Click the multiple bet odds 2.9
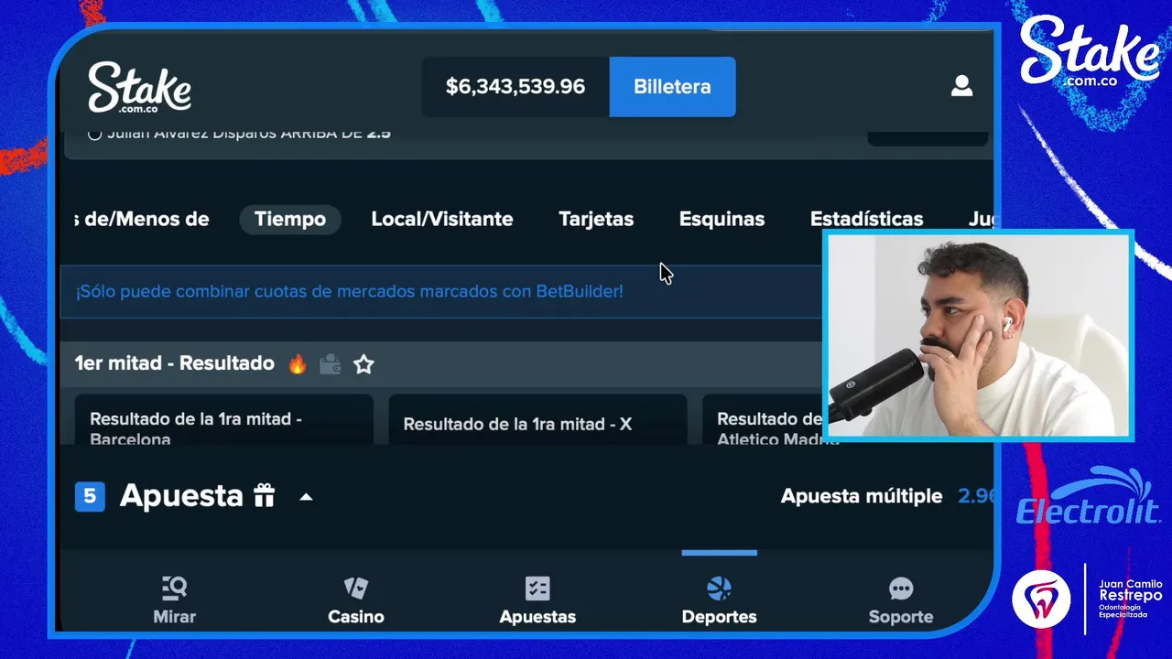The height and width of the screenshot is (659, 1172). pos(975,496)
